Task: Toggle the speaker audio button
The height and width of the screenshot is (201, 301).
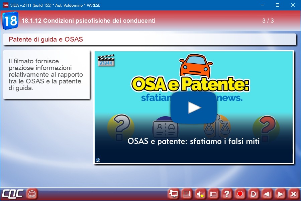Action: pos(200,194)
